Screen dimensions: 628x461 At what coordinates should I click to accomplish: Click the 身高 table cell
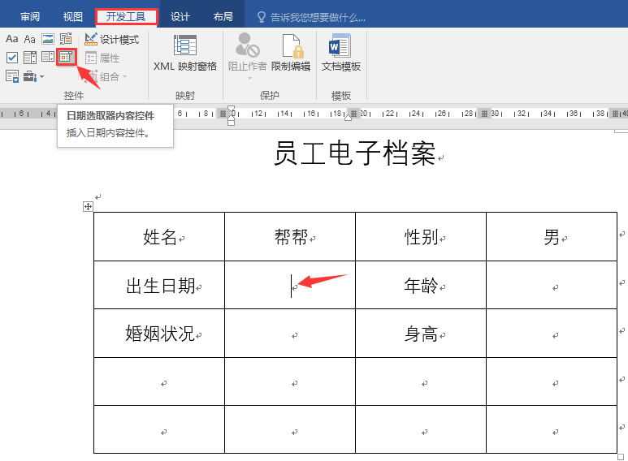click(421, 334)
